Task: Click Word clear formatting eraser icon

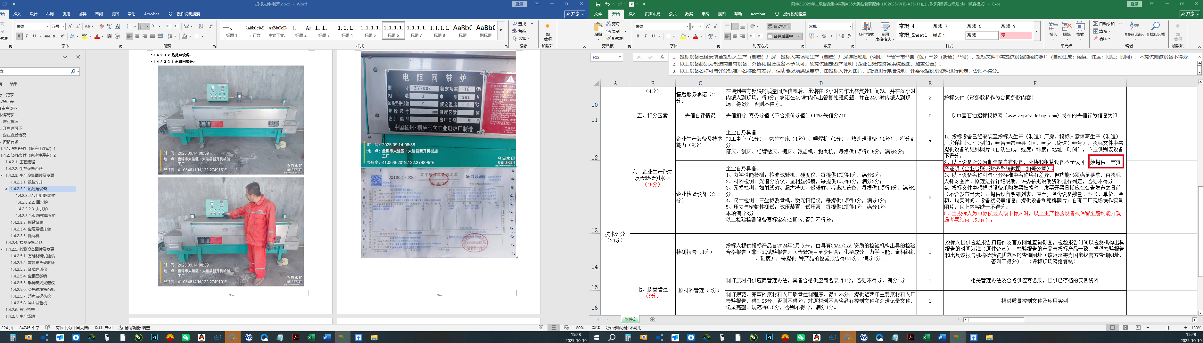Action: point(102,26)
